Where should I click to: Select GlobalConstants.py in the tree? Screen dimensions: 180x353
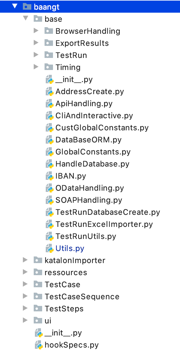[93, 152]
